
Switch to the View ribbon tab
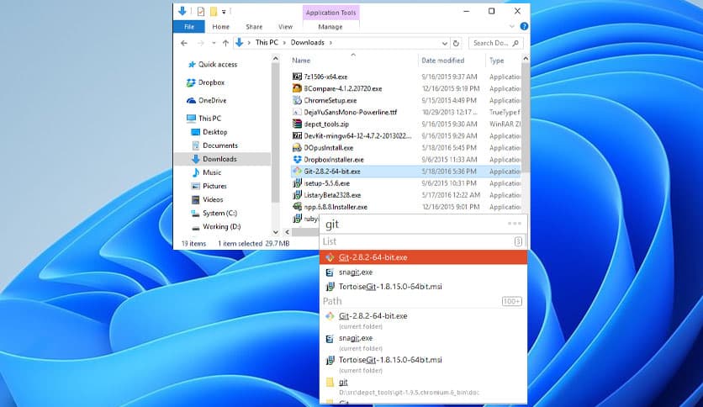(x=285, y=27)
